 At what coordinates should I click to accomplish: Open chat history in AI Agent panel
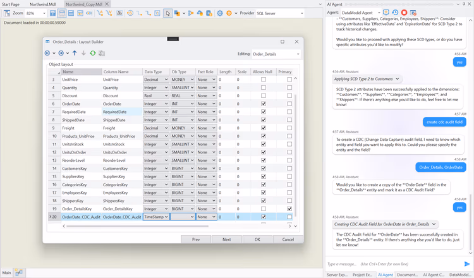point(395,13)
